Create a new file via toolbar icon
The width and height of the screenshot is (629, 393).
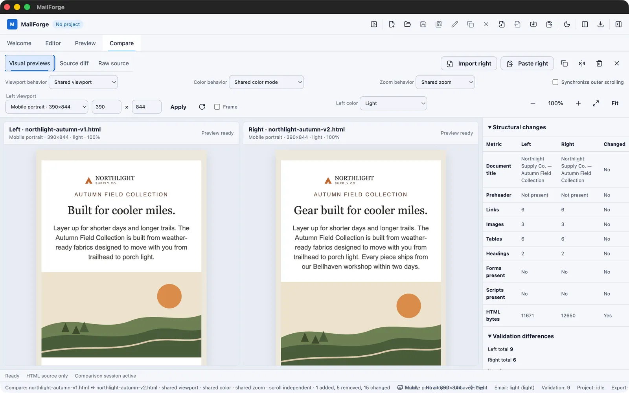(x=392, y=24)
